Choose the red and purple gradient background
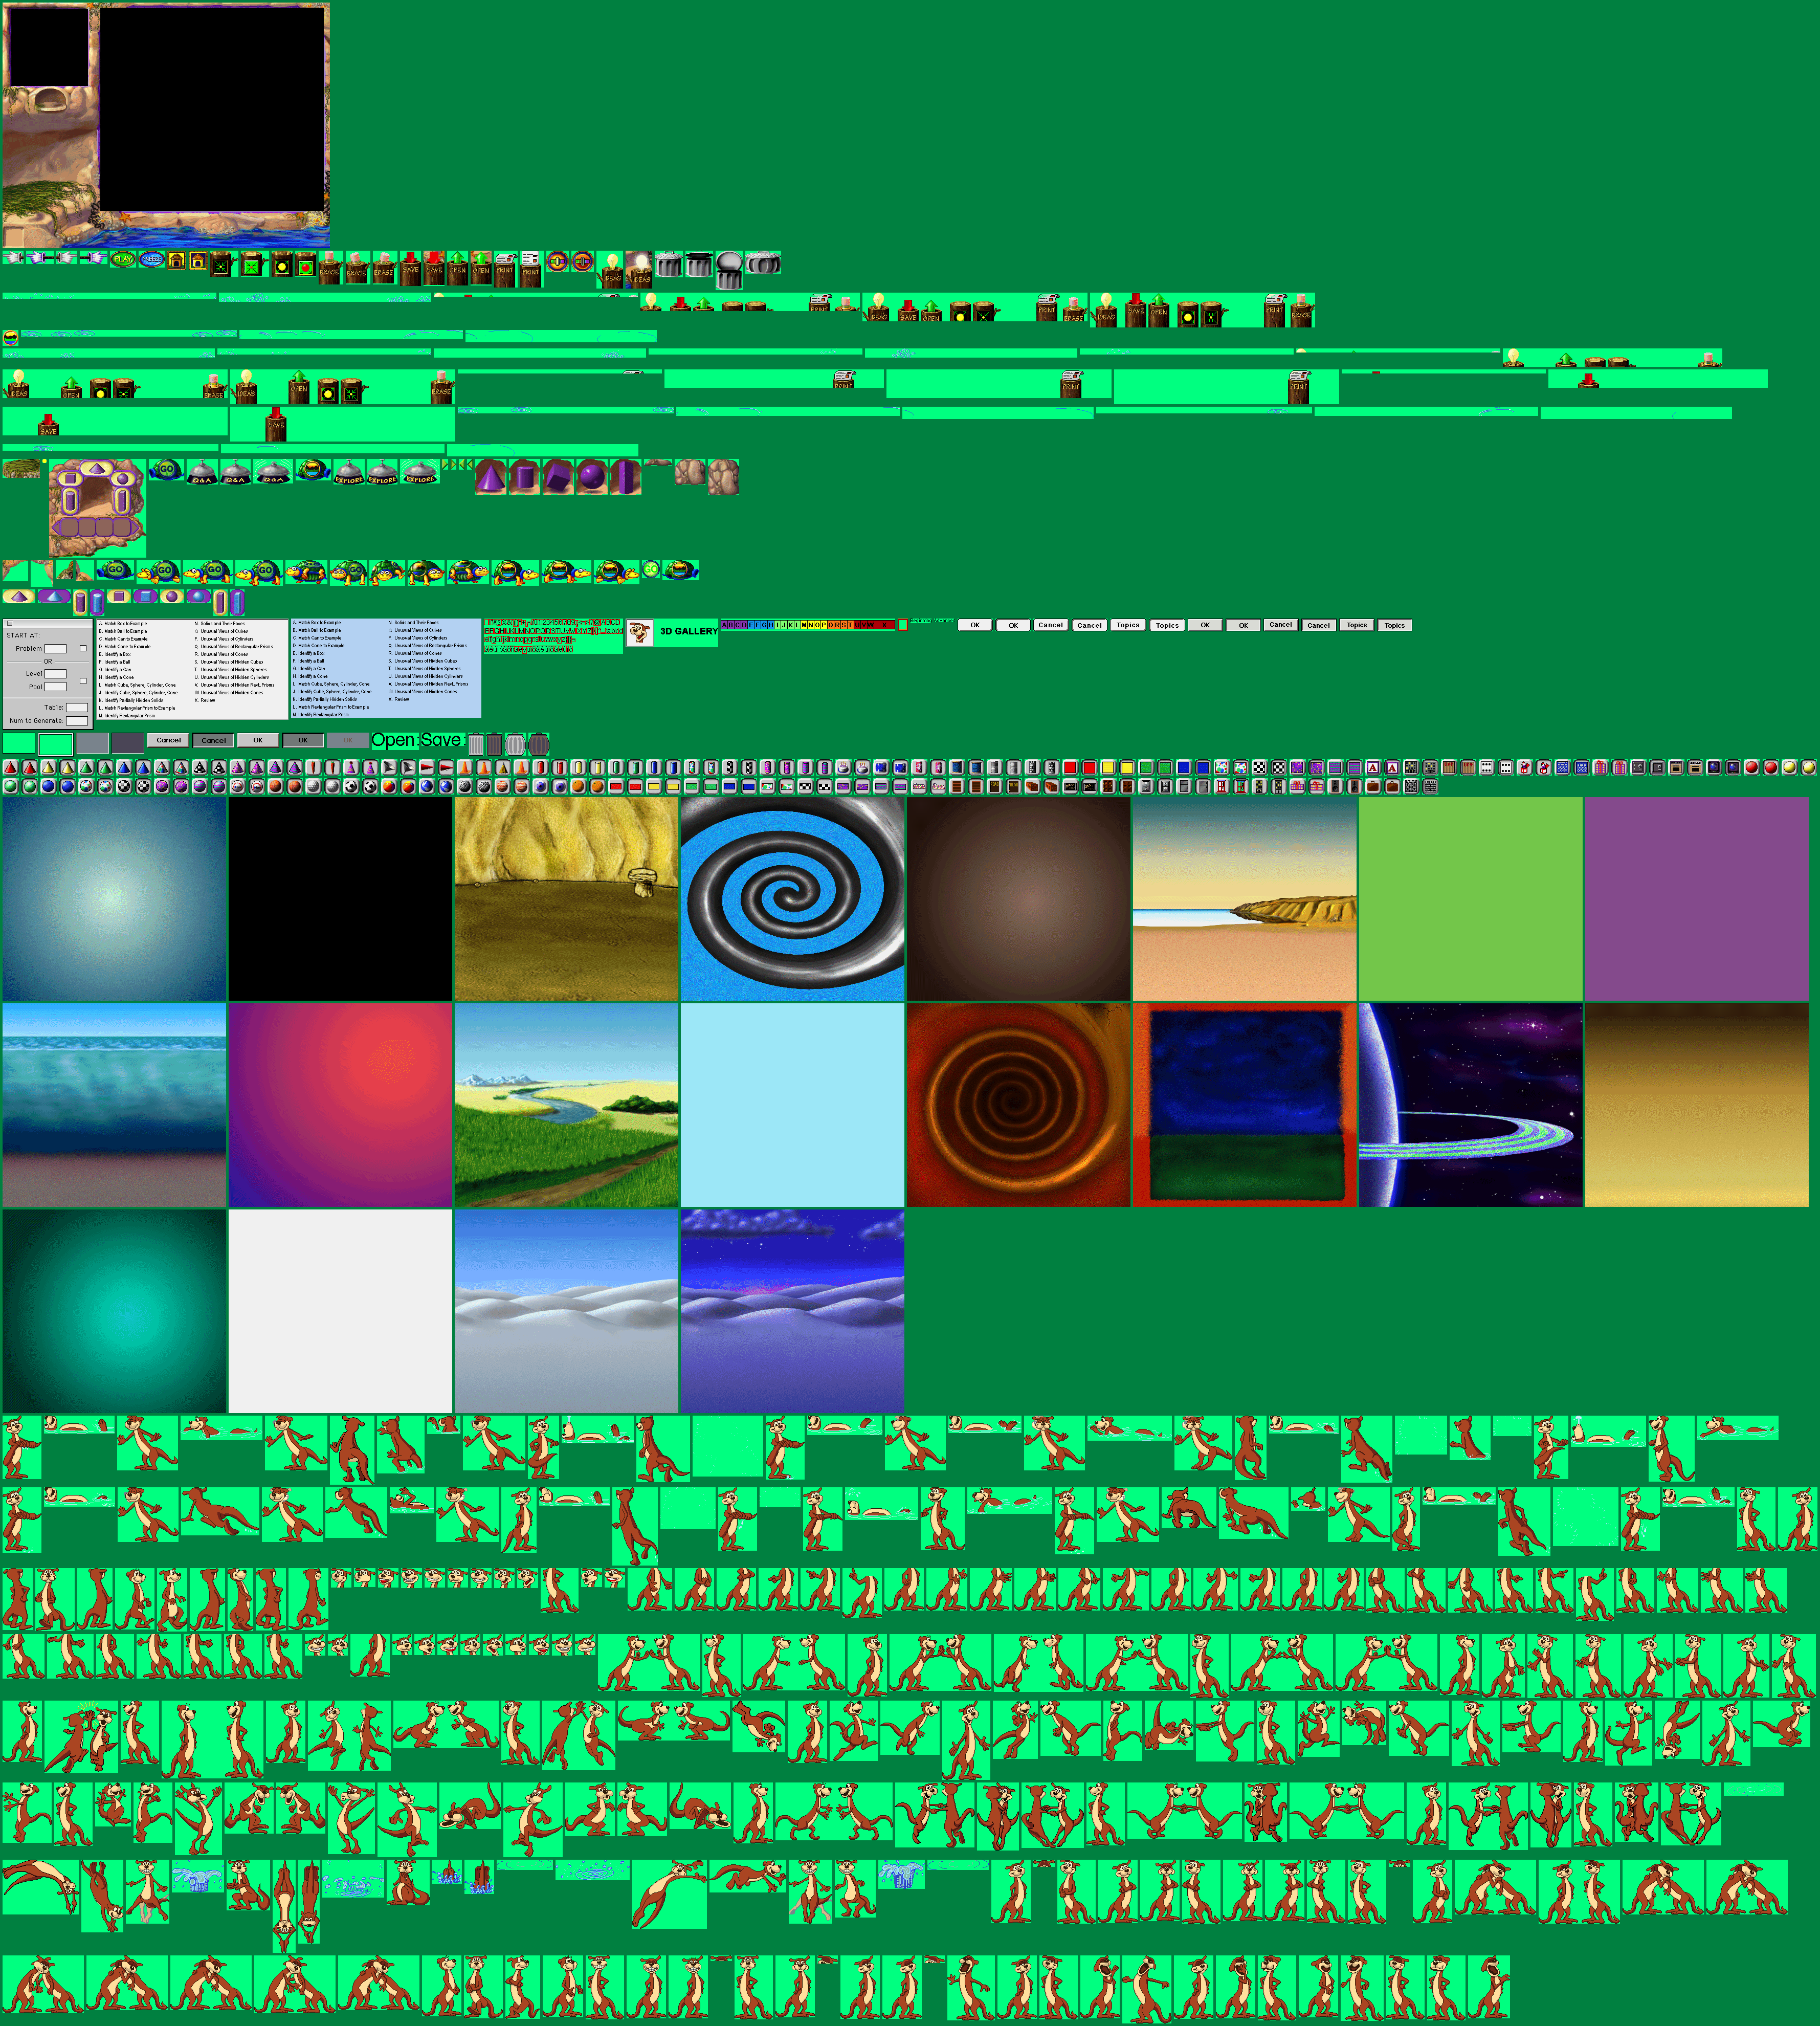 (x=341, y=1105)
